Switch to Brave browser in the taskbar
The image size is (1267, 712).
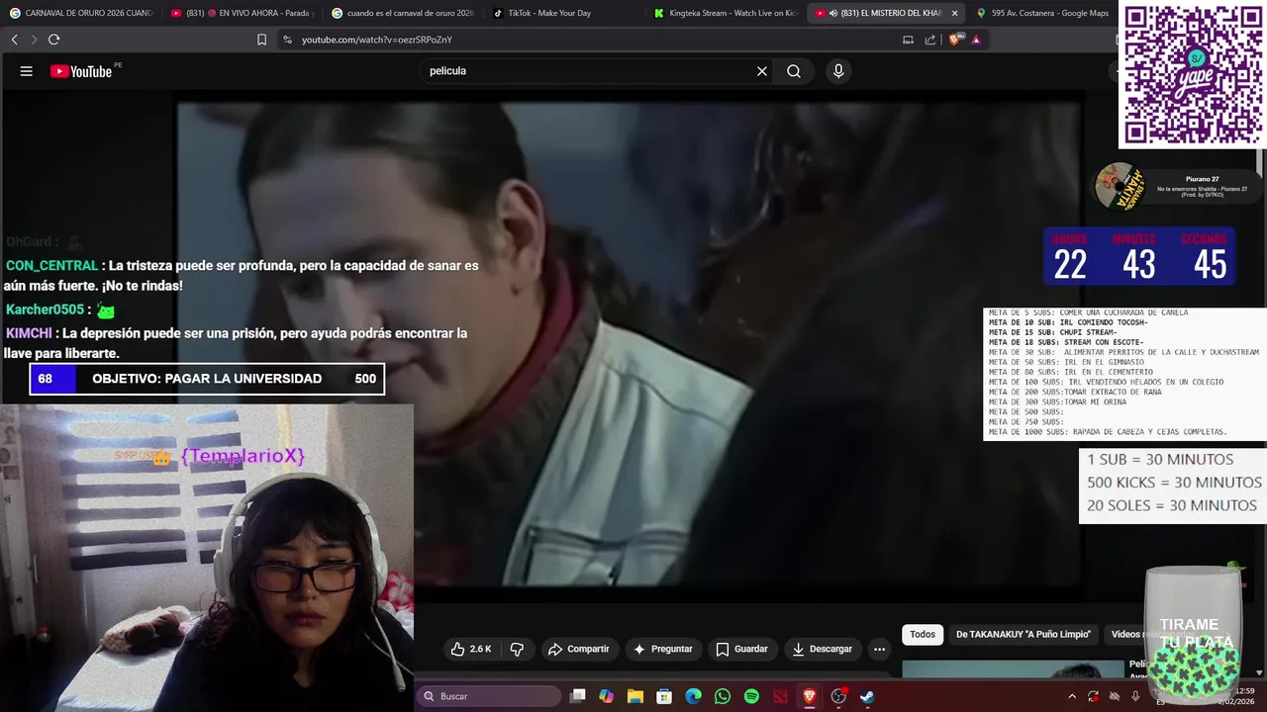(x=809, y=696)
